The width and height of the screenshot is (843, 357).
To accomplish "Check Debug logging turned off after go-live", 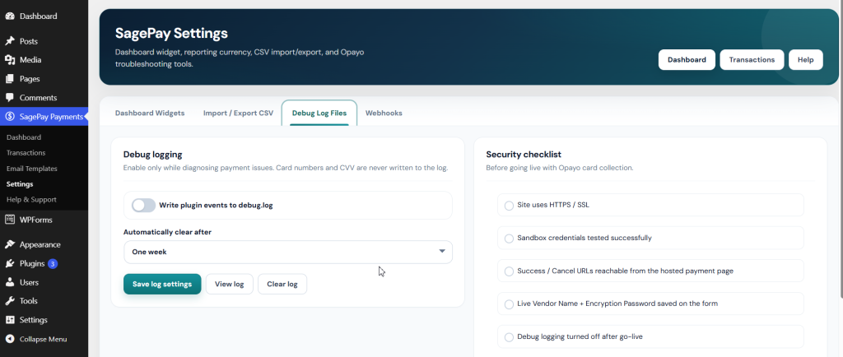I will coord(509,338).
